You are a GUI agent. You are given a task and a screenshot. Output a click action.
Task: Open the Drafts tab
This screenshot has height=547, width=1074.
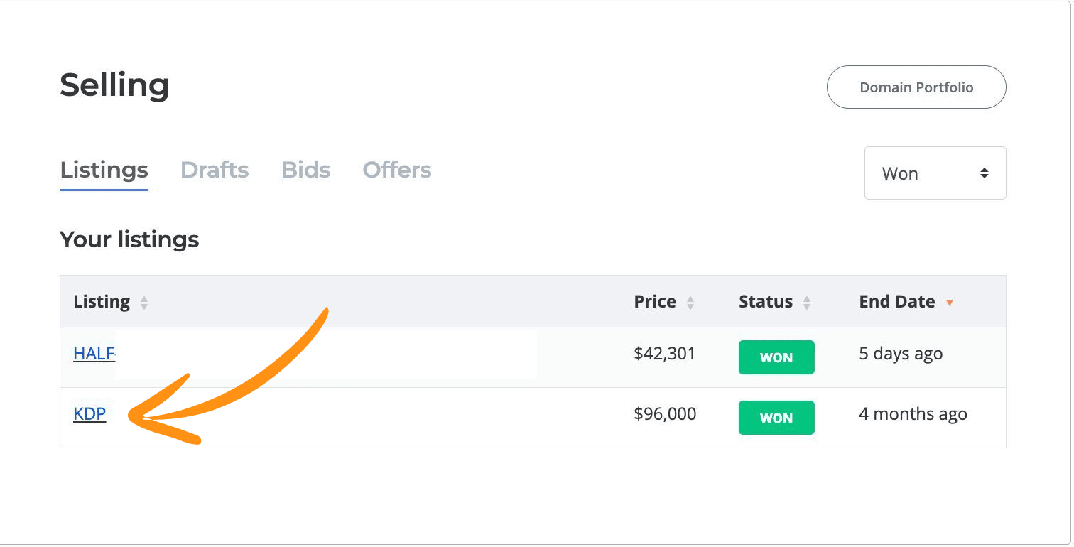(x=215, y=170)
